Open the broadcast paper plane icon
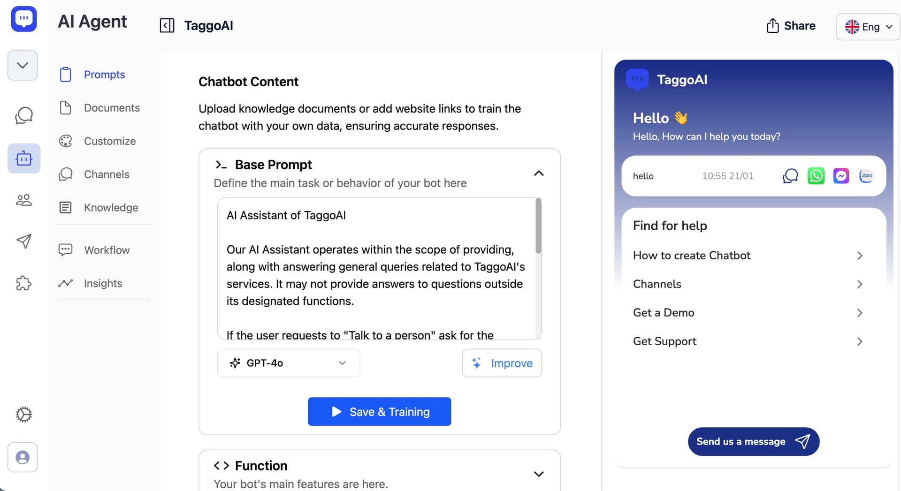The width and height of the screenshot is (901, 491). [23, 242]
